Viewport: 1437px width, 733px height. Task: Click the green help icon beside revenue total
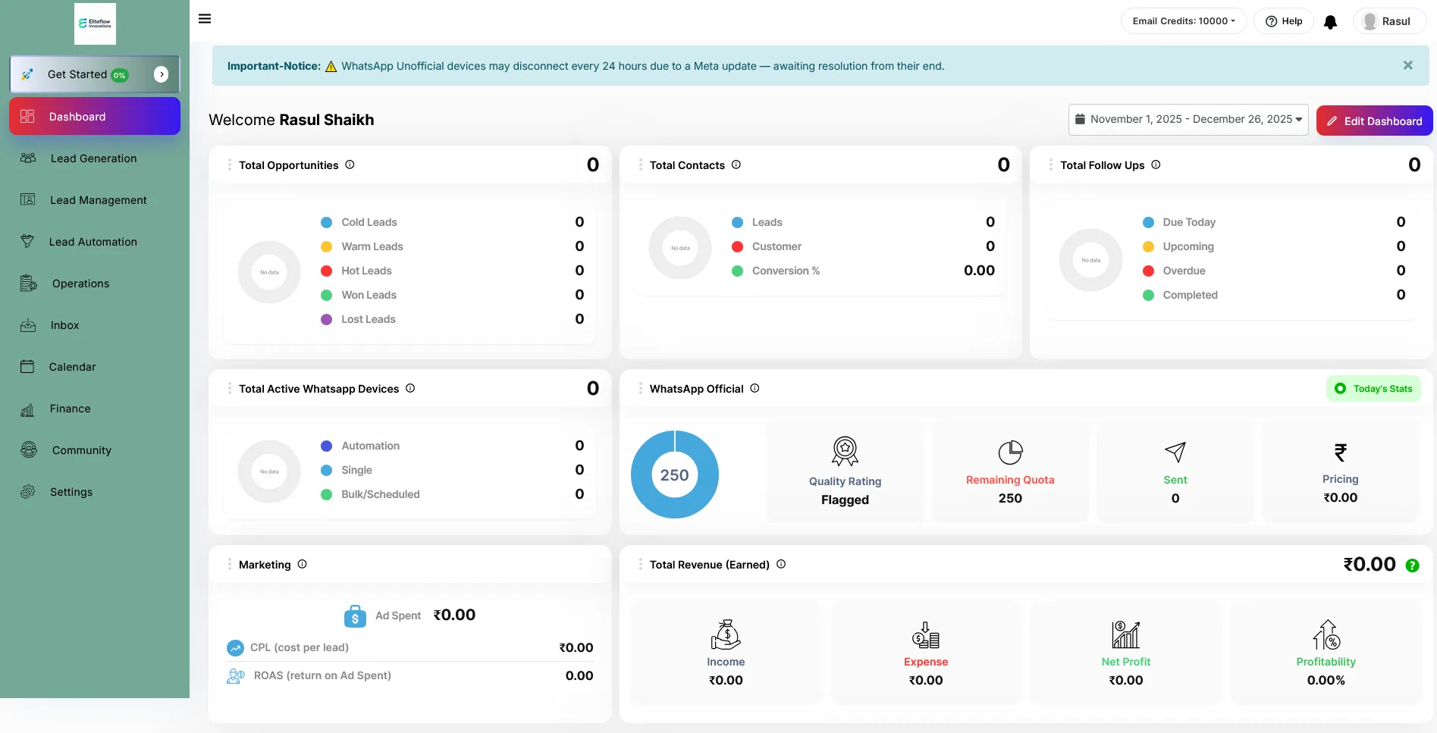(1412, 565)
